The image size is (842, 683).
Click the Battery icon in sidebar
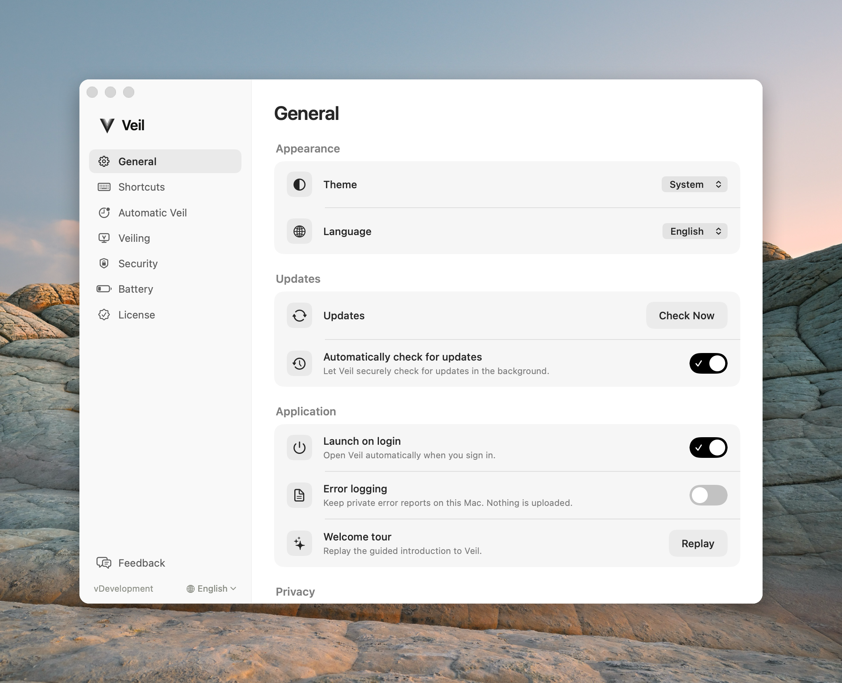104,289
